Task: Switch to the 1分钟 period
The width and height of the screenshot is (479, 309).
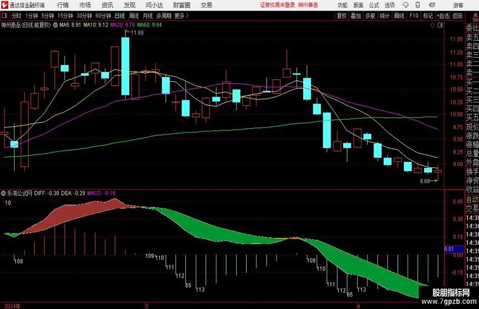Action: [x=31, y=16]
